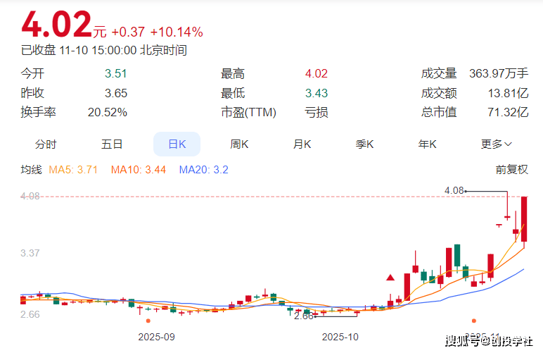The width and height of the screenshot is (543, 353).
Task: Click the last tall red candlestick
Action: pyautogui.click(x=524, y=219)
